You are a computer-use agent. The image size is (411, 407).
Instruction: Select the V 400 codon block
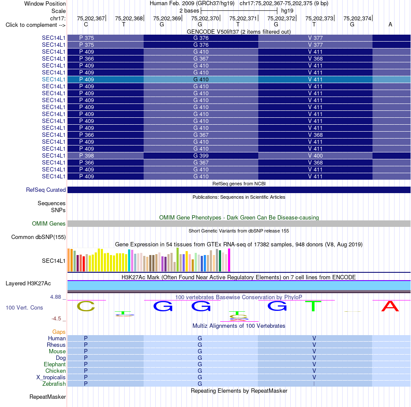(x=315, y=155)
